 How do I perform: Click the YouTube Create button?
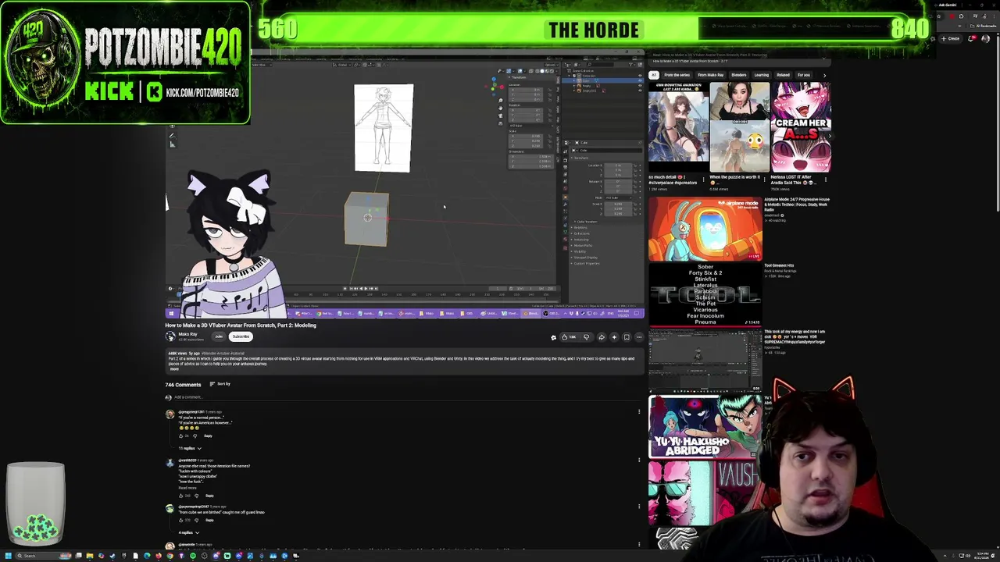pos(951,38)
